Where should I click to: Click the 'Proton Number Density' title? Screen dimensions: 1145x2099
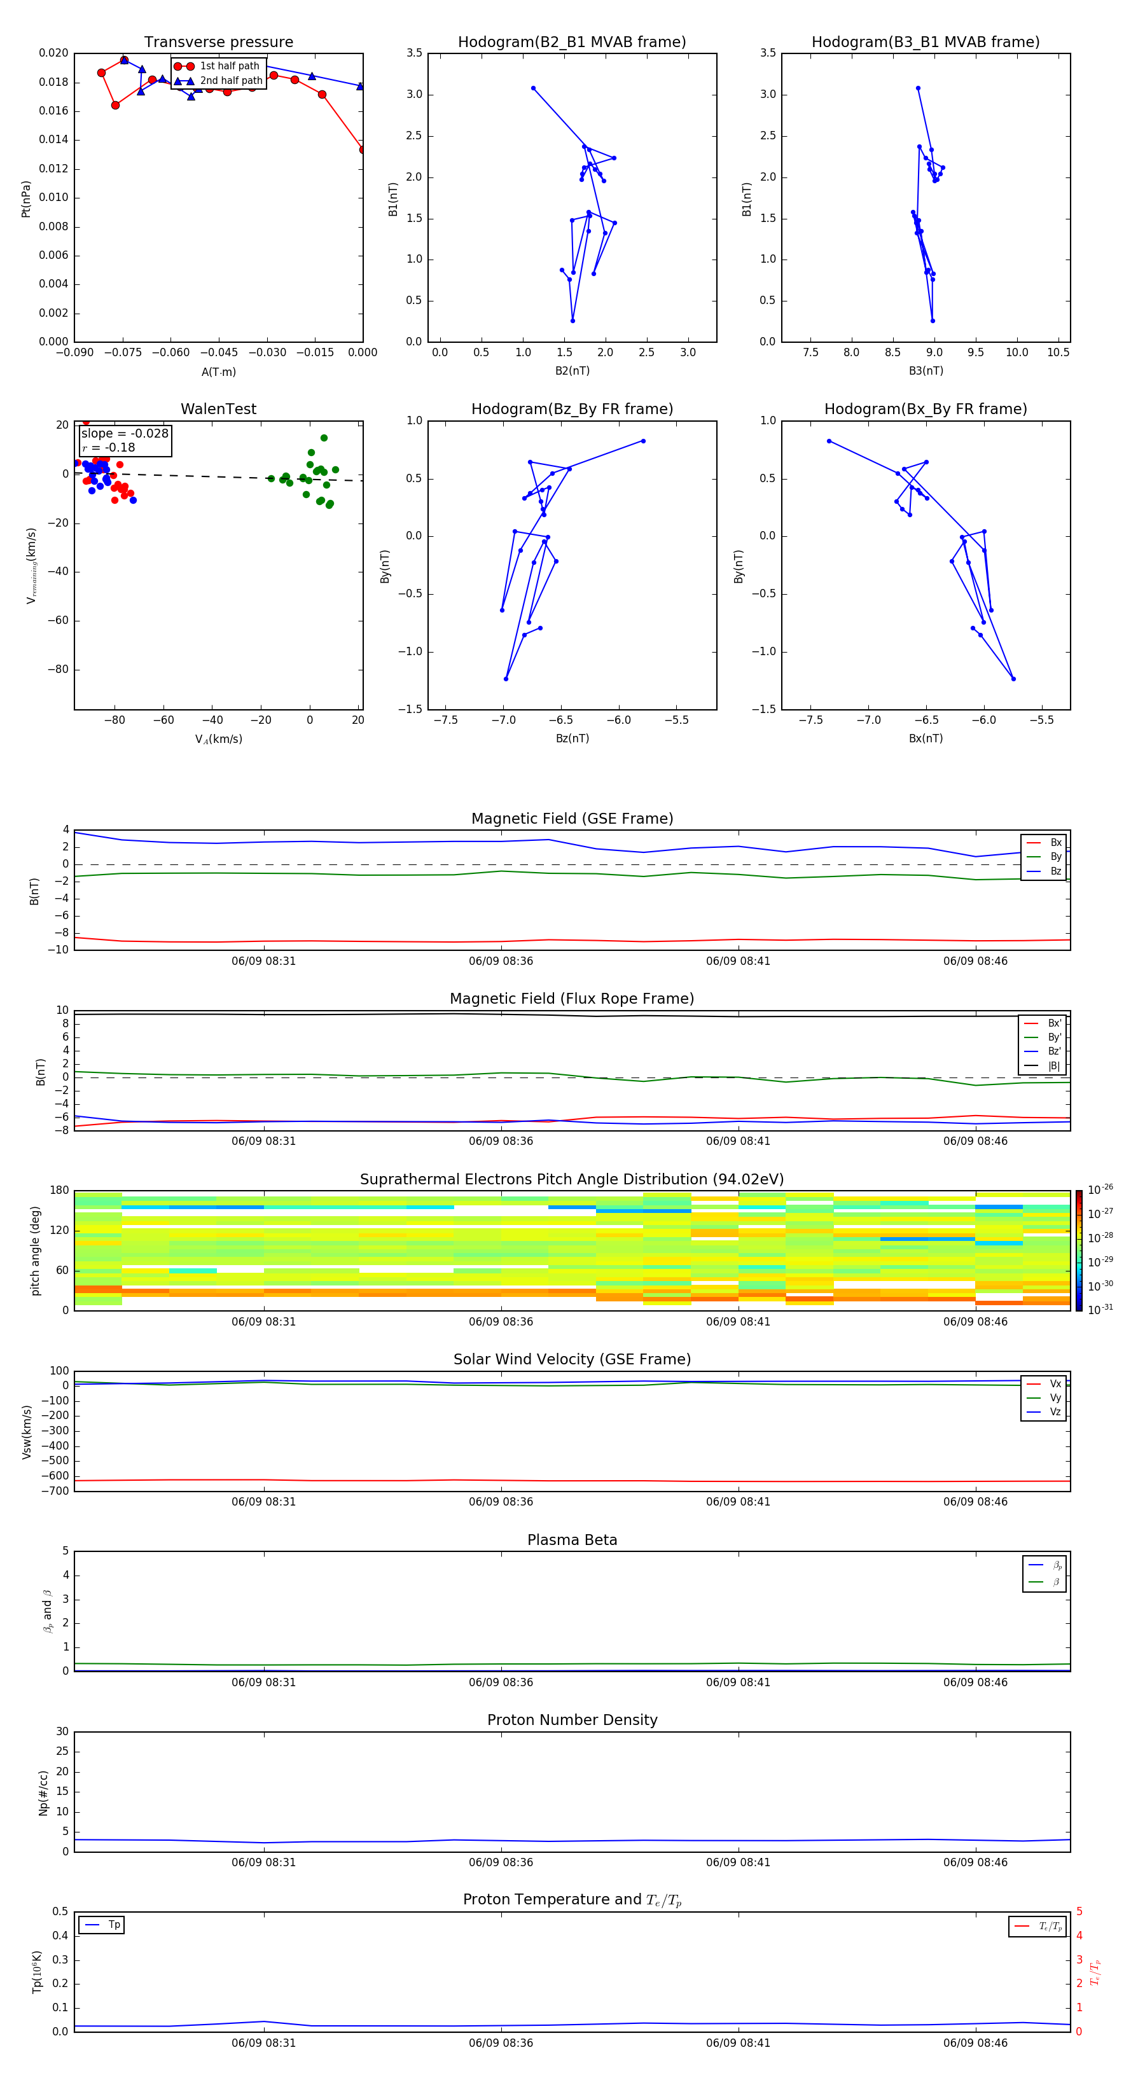click(572, 1720)
